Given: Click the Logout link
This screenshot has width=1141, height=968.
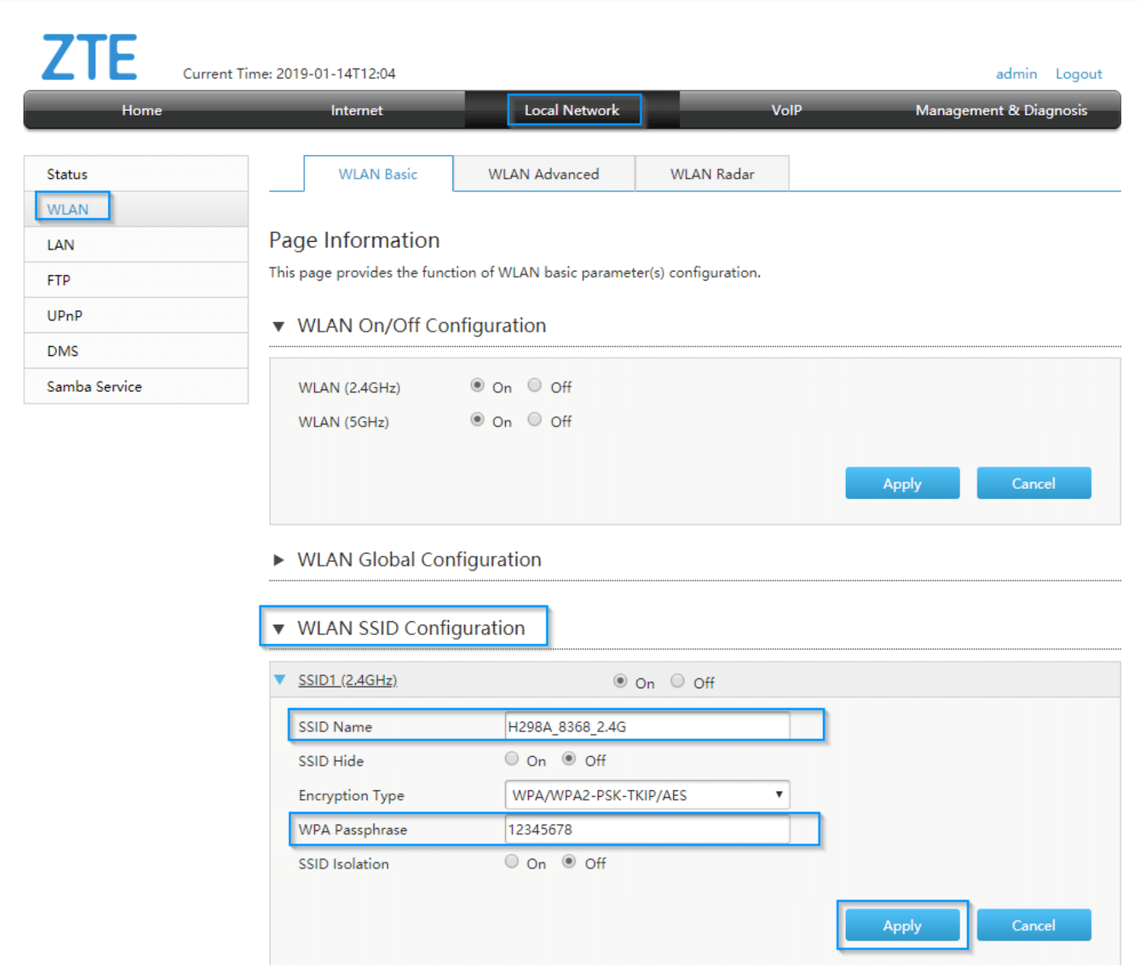Looking at the screenshot, I should pos(1078,74).
